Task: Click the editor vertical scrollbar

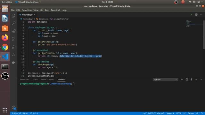Action: point(204,35)
